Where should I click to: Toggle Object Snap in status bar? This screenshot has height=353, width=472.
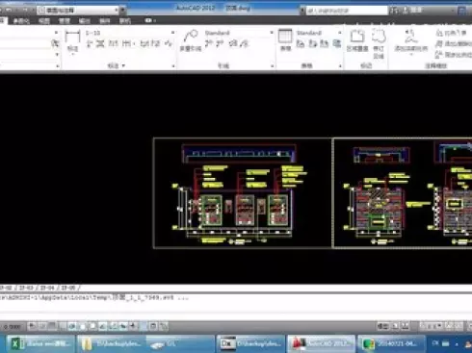pos(83,326)
